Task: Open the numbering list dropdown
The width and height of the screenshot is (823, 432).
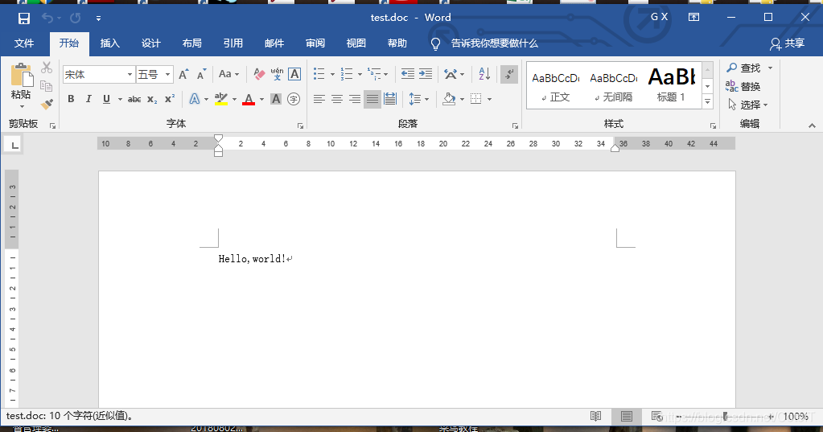Action: click(360, 75)
